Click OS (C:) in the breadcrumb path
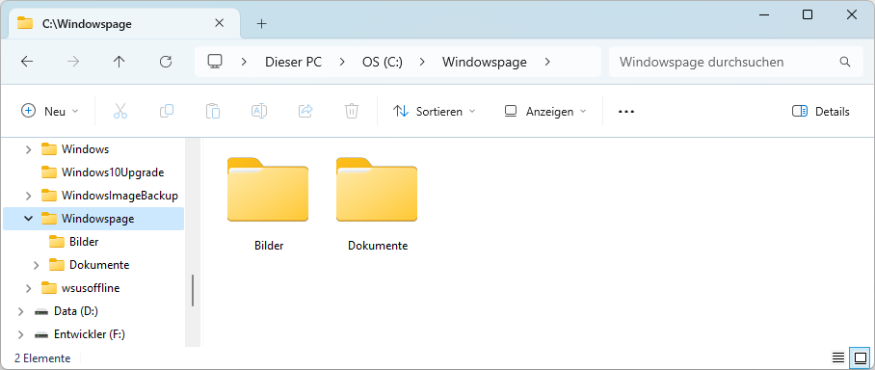This screenshot has height=370, width=875. 383,62
